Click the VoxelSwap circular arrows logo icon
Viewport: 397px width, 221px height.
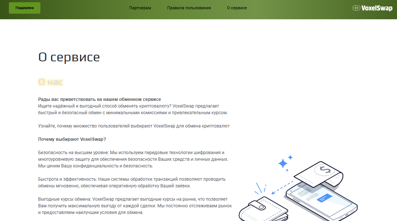356,8
